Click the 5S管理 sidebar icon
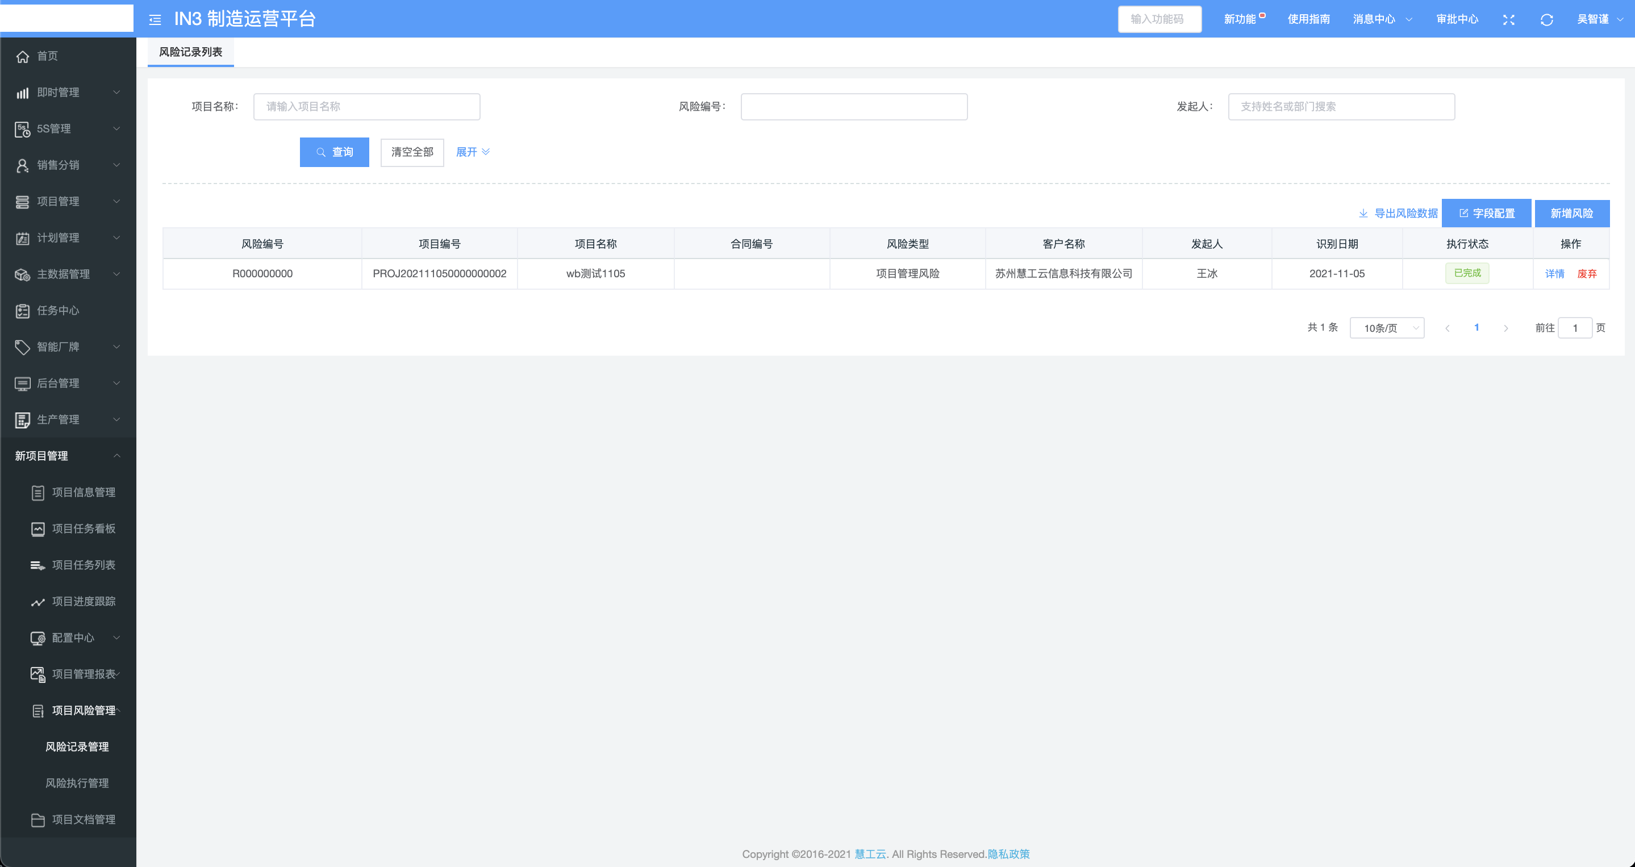This screenshot has height=867, width=1635. (23, 130)
